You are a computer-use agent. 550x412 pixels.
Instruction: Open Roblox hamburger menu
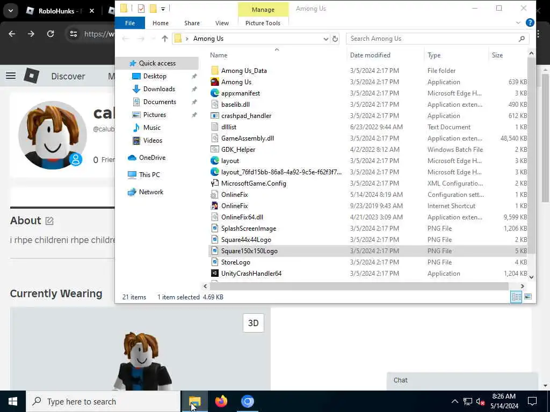11,76
